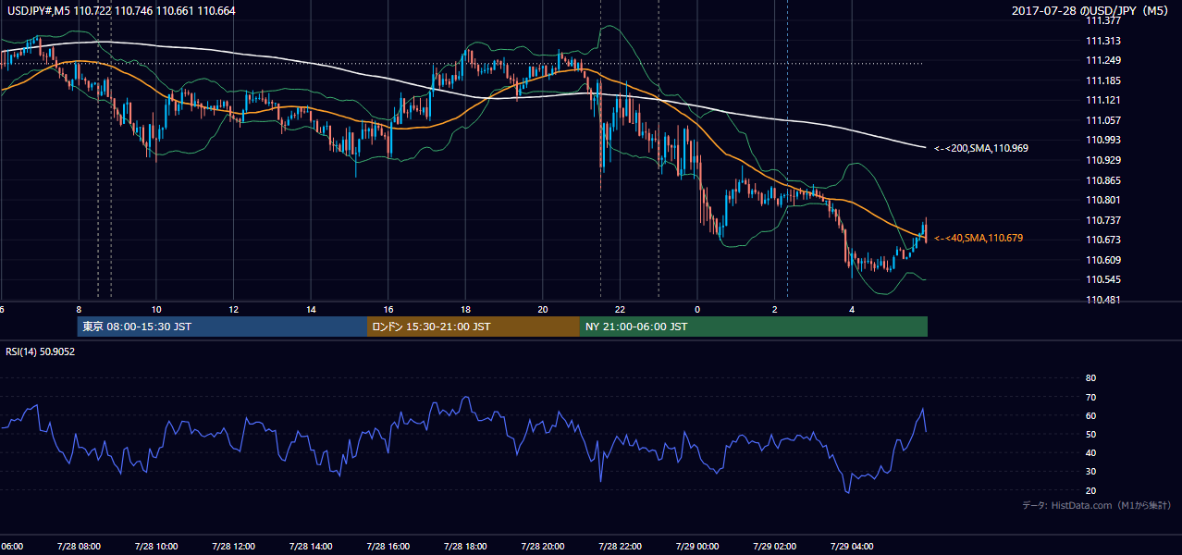Click hour tick 12 under price chart
This screenshot has height=555, width=1182.
click(234, 309)
